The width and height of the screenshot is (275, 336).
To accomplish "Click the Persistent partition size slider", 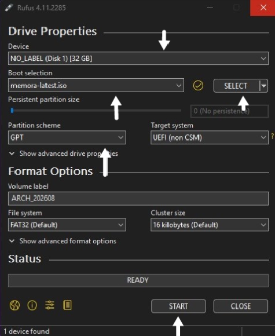I will coord(96,111).
